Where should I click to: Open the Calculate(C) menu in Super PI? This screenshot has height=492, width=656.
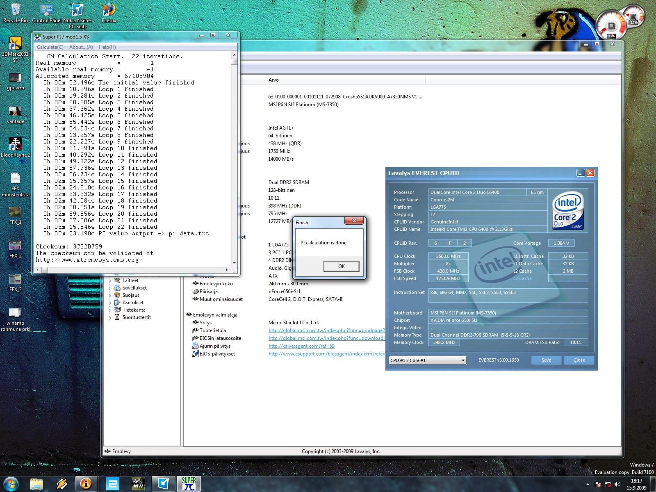click(x=50, y=47)
